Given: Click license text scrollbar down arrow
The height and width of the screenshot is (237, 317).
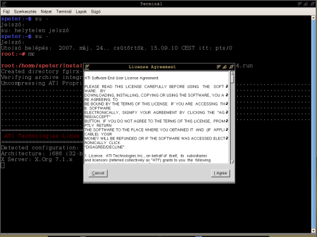Looking at the screenshot, I should pyautogui.click(x=233, y=162).
